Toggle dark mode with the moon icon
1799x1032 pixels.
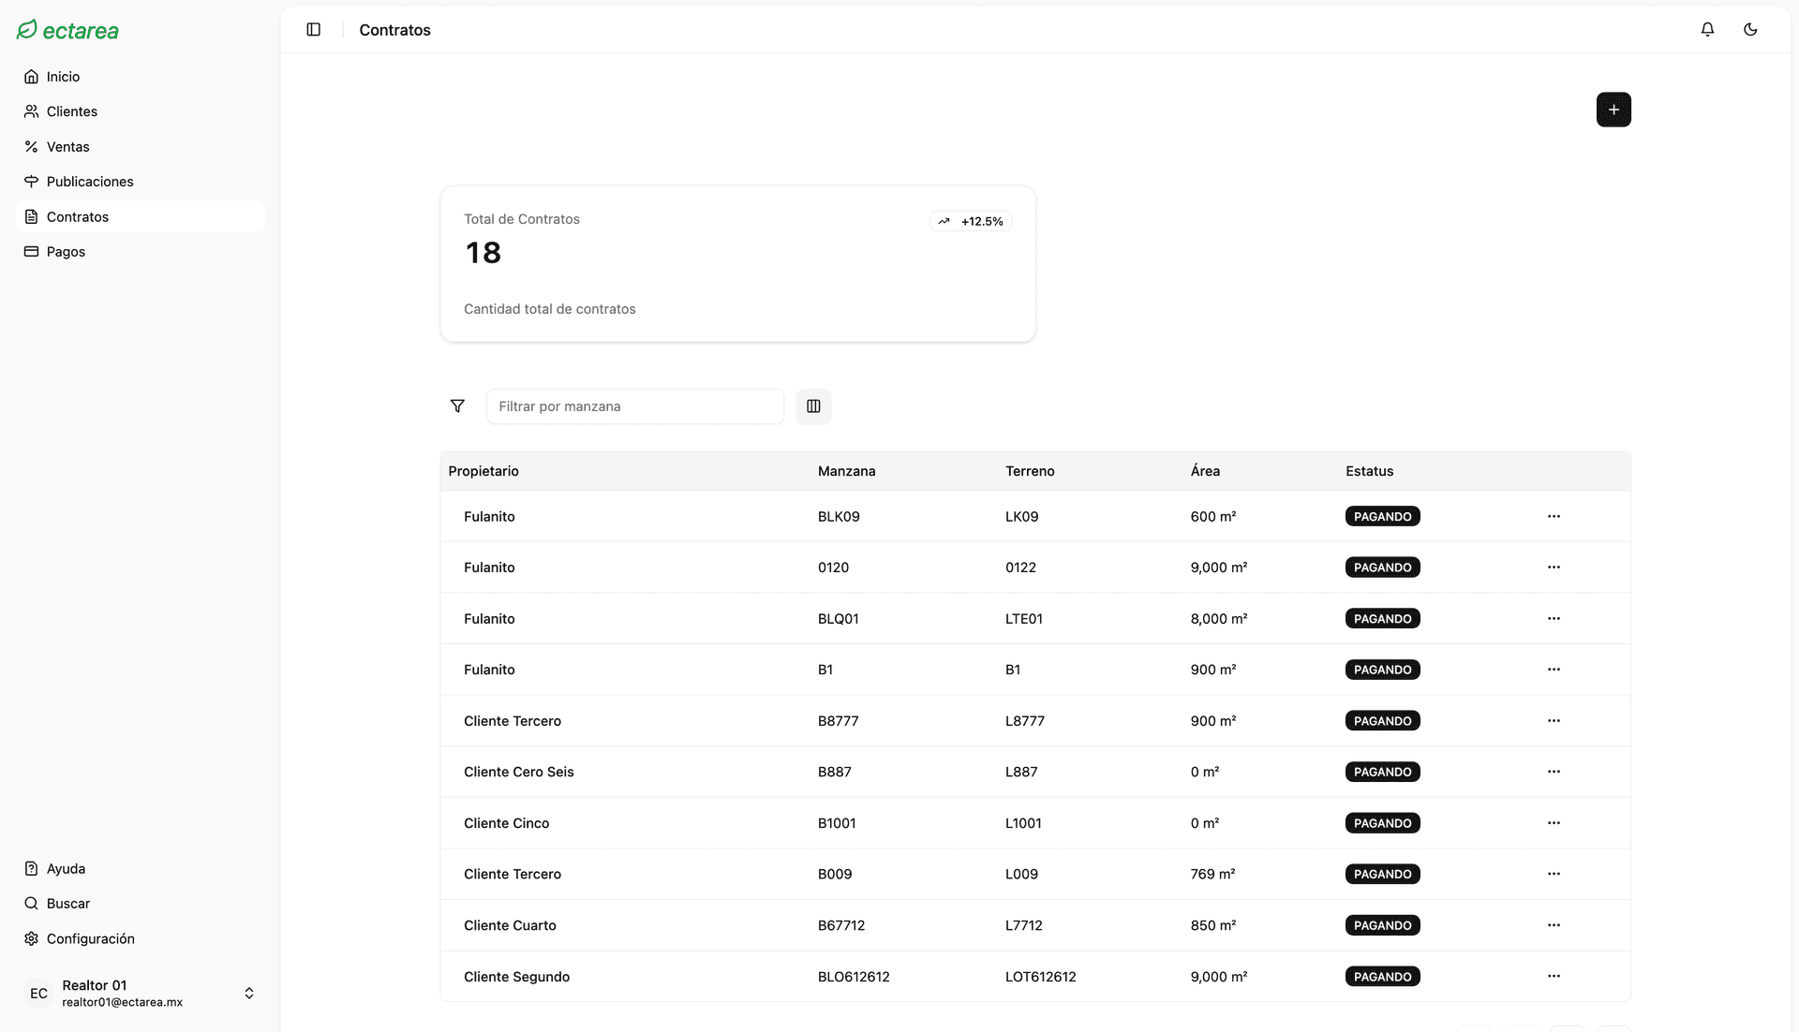tap(1750, 29)
